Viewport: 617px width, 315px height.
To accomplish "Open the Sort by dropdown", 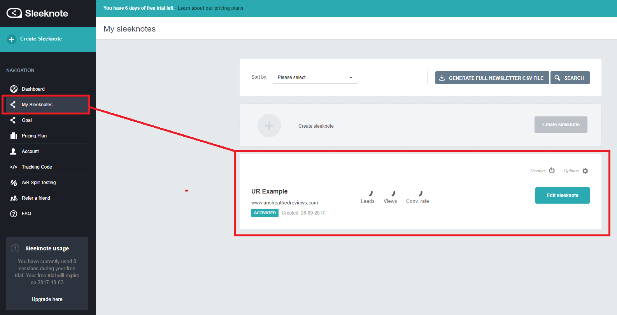I will tap(316, 77).
